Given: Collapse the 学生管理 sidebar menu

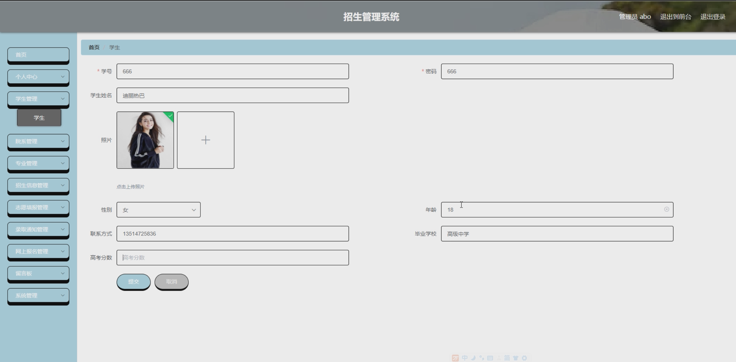Looking at the screenshot, I should [38, 99].
